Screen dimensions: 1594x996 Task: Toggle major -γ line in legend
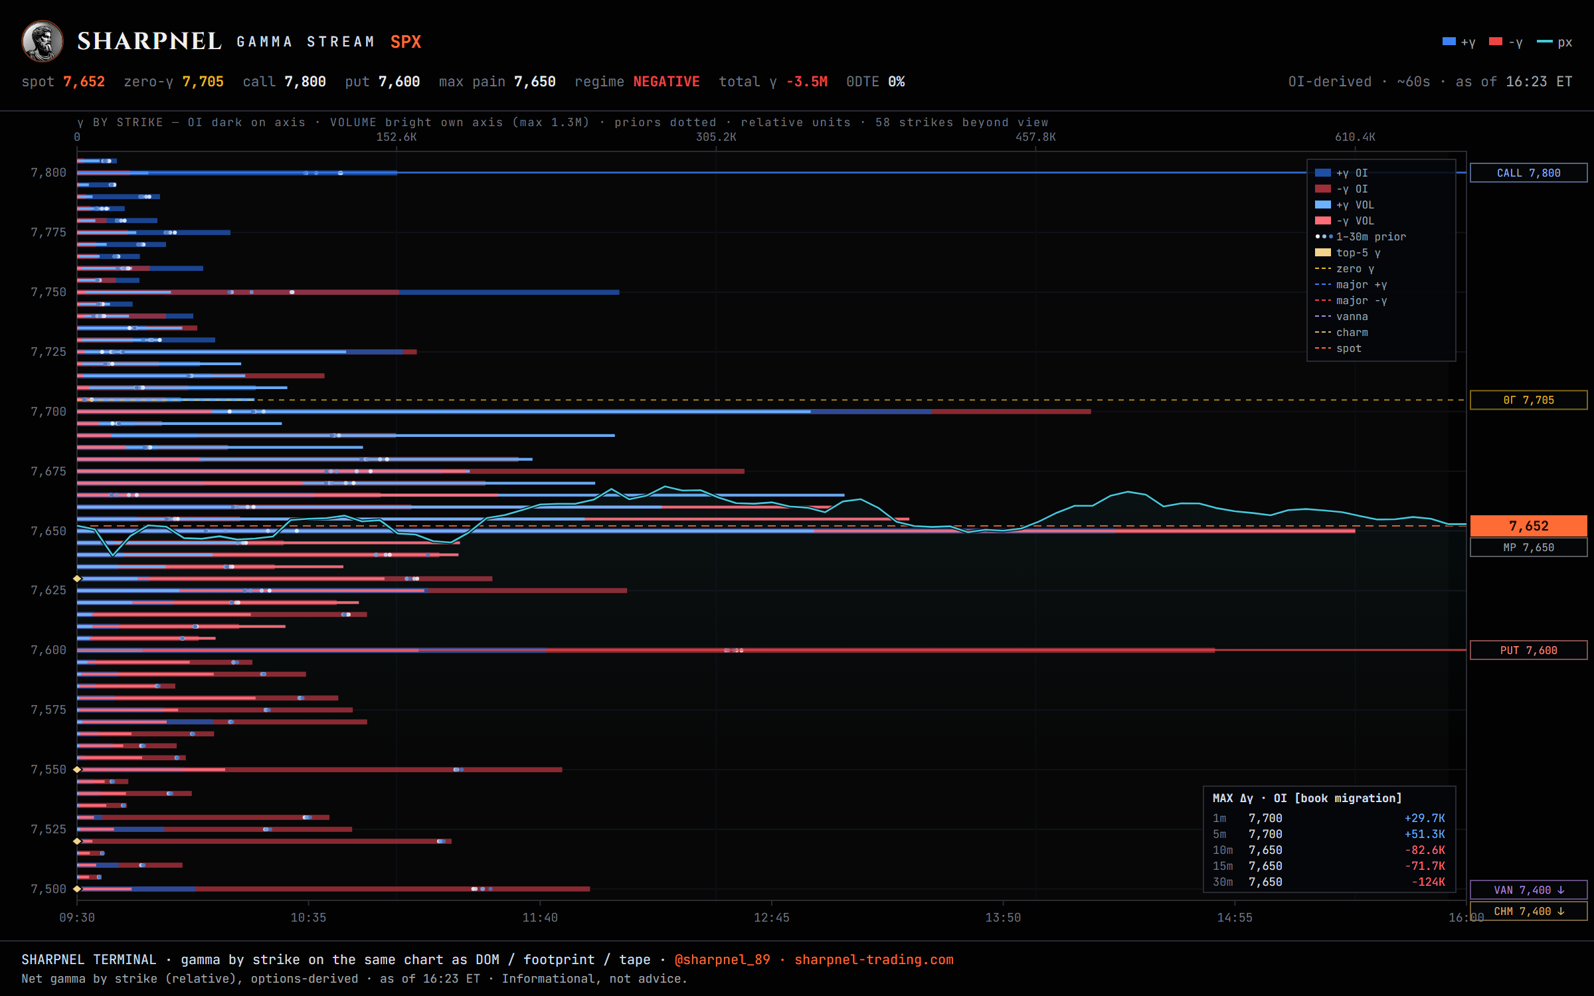pyautogui.click(x=1351, y=300)
